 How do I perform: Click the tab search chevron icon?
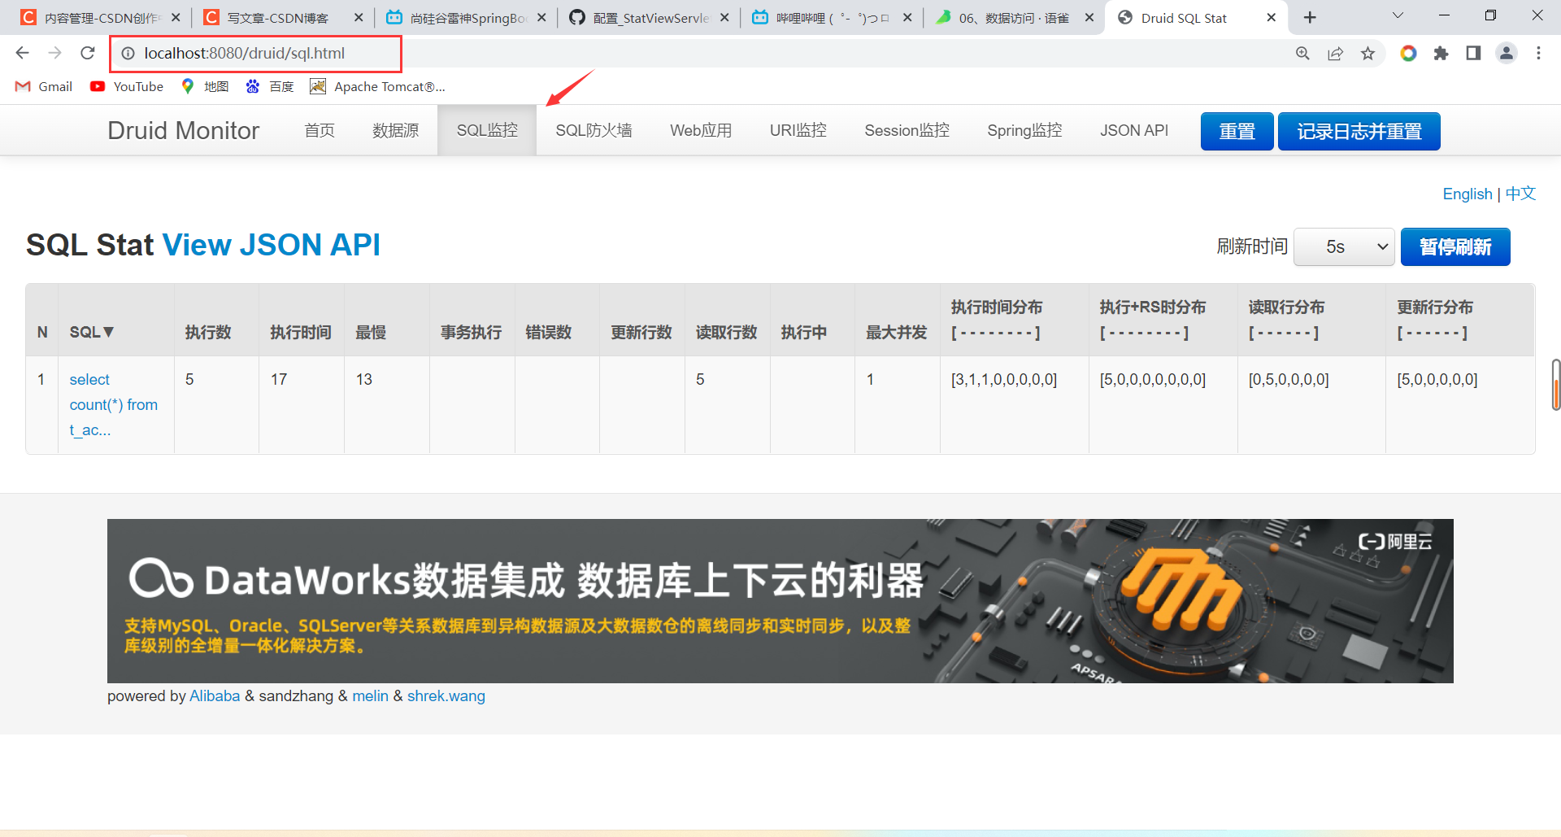tap(1398, 15)
